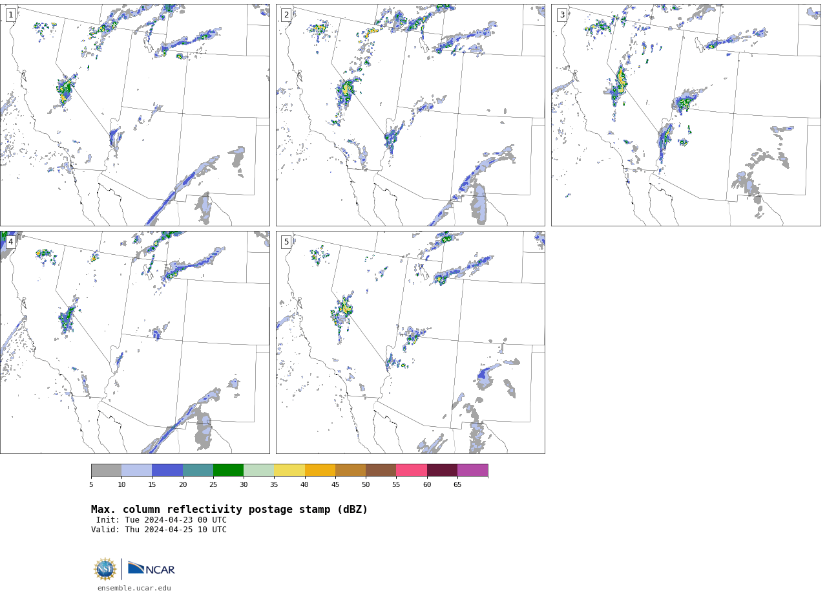Image resolution: width=827 pixels, height=595 pixels.
Task: Click the Valid: Thu 2024-04-25 10 UTC line
Action: pyautogui.click(x=159, y=530)
